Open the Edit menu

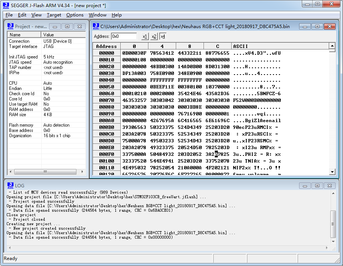click(x=22, y=15)
